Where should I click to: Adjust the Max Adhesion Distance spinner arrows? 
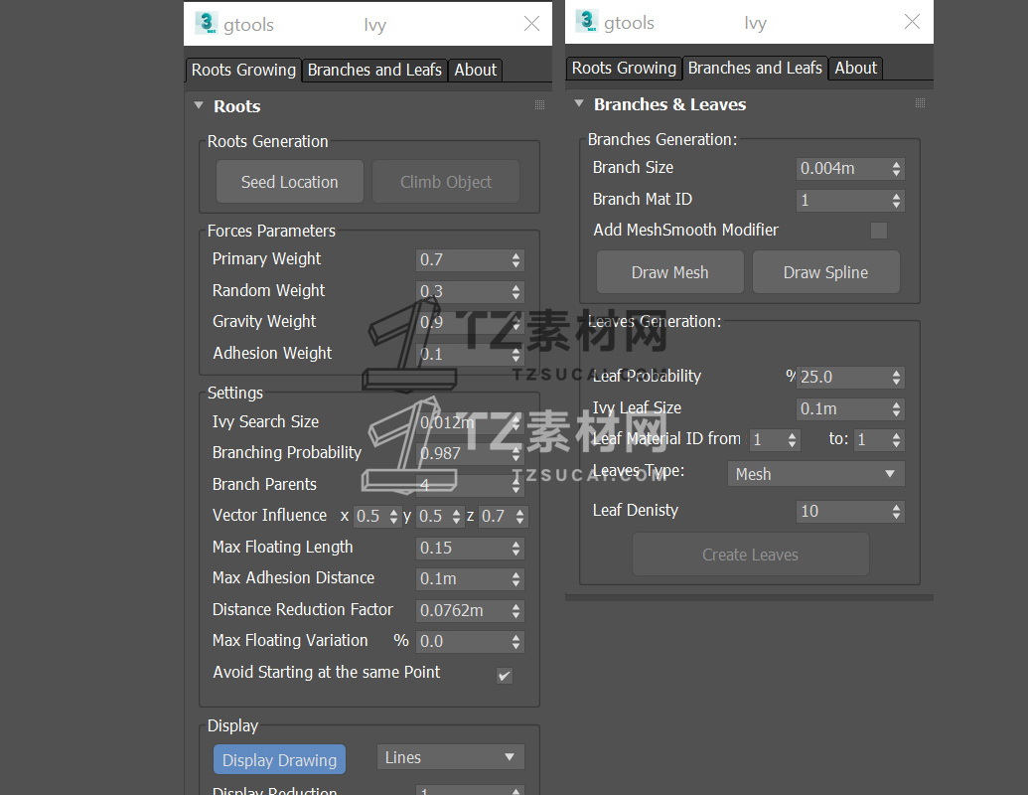coord(515,579)
